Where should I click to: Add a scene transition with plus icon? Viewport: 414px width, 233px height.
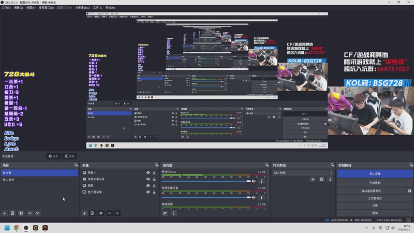coord(313,179)
